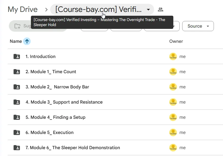Go to My Drive breadcrumb
The width and height of the screenshot is (223, 156).
(23, 10)
